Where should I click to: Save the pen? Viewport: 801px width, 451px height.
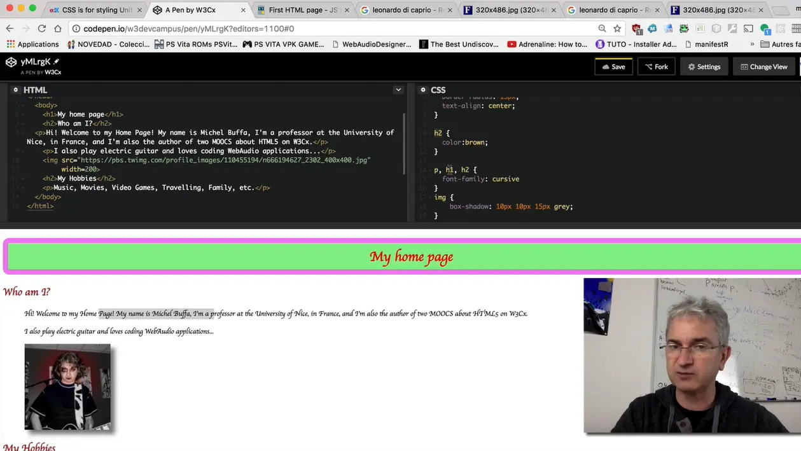tap(613, 67)
